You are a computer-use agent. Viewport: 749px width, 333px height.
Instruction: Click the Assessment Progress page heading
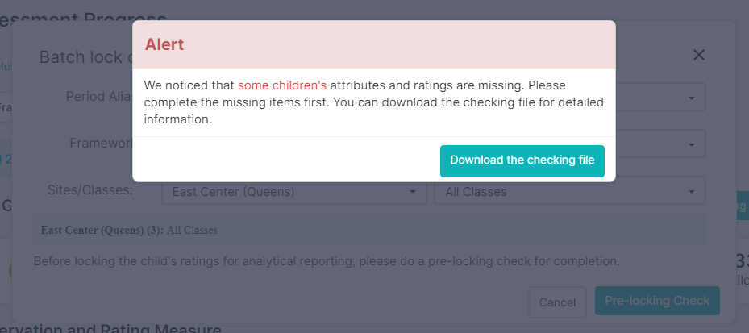[83, 20]
